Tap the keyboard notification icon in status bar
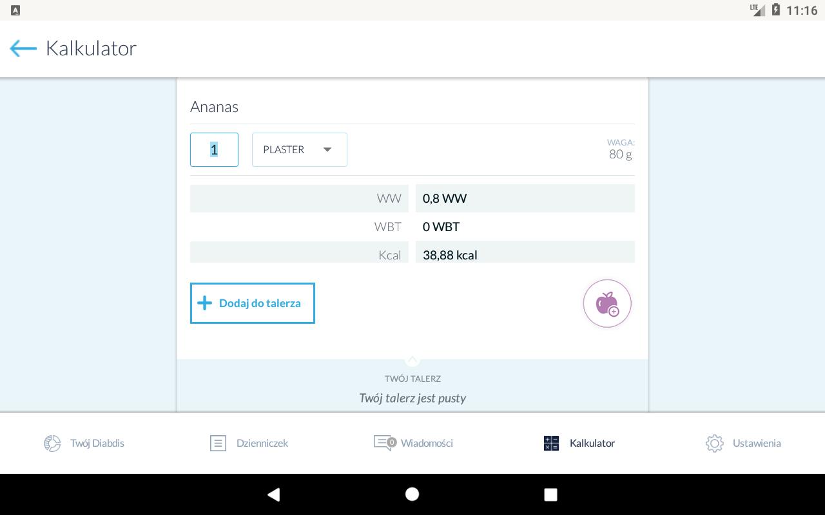825x515 pixels. tap(15, 10)
